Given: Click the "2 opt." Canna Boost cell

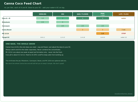Looking at the screenshot, I should coord(124,30).
